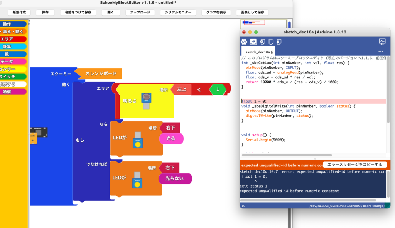The image size is (395, 228).
Task: Click 'Serial.begin(9600);' in the editor
Action: coord(265,140)
